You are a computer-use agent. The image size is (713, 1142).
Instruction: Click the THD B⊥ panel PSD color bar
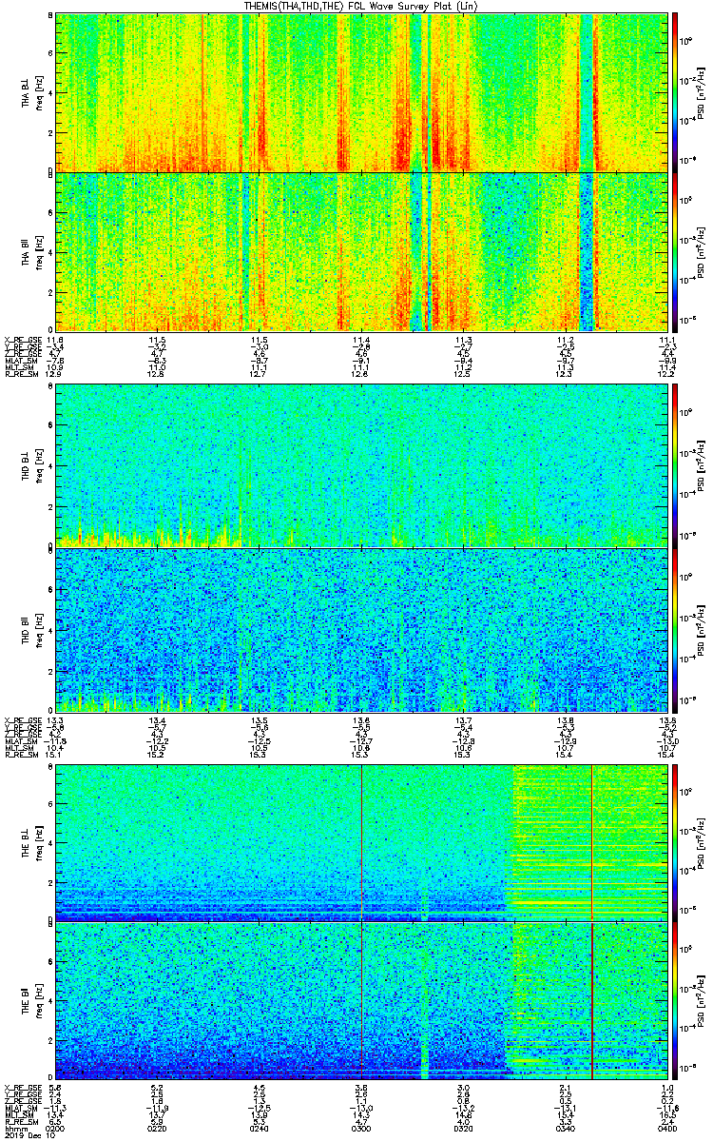(675, 464)
